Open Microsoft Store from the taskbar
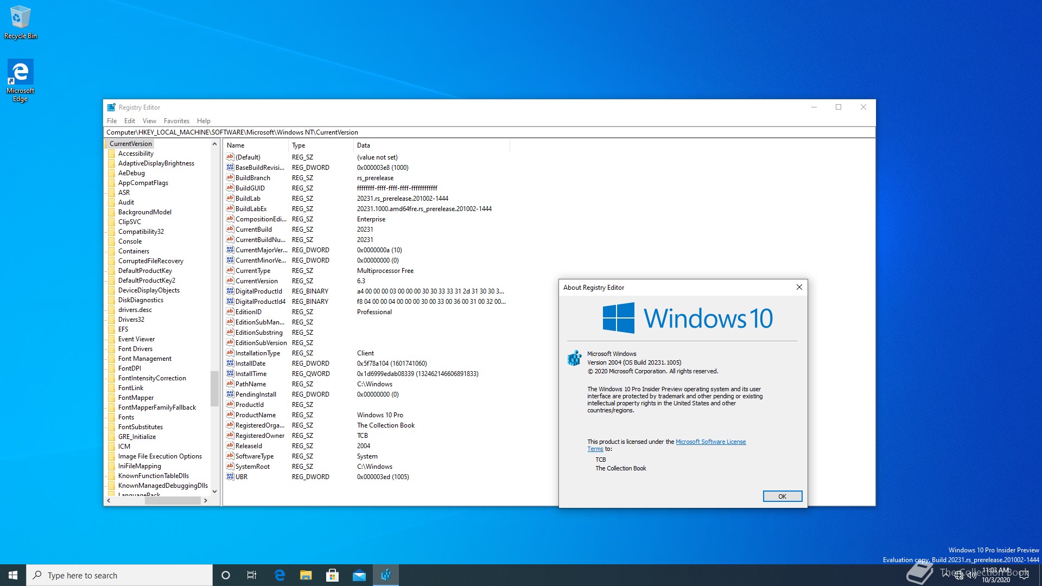The height and width of the screenshot is (586, 1042). pos(333,575)
